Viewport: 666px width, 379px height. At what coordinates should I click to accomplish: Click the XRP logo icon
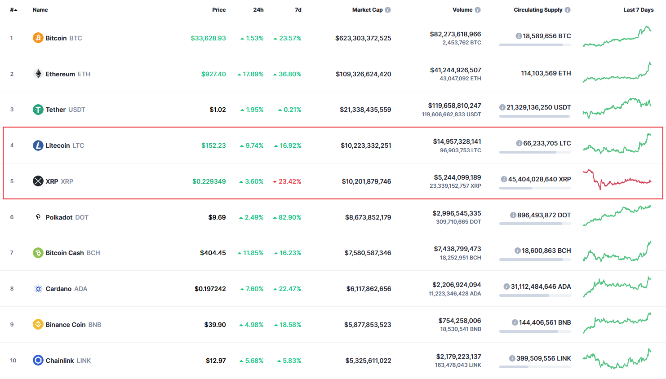click(38, 181)
